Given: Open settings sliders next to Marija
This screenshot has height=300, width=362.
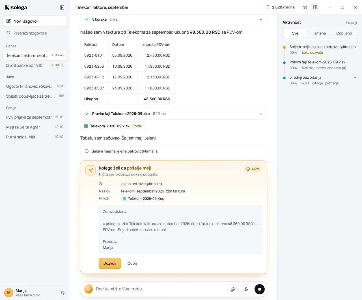Looking at the screenshot, I should tap(63, 293).
